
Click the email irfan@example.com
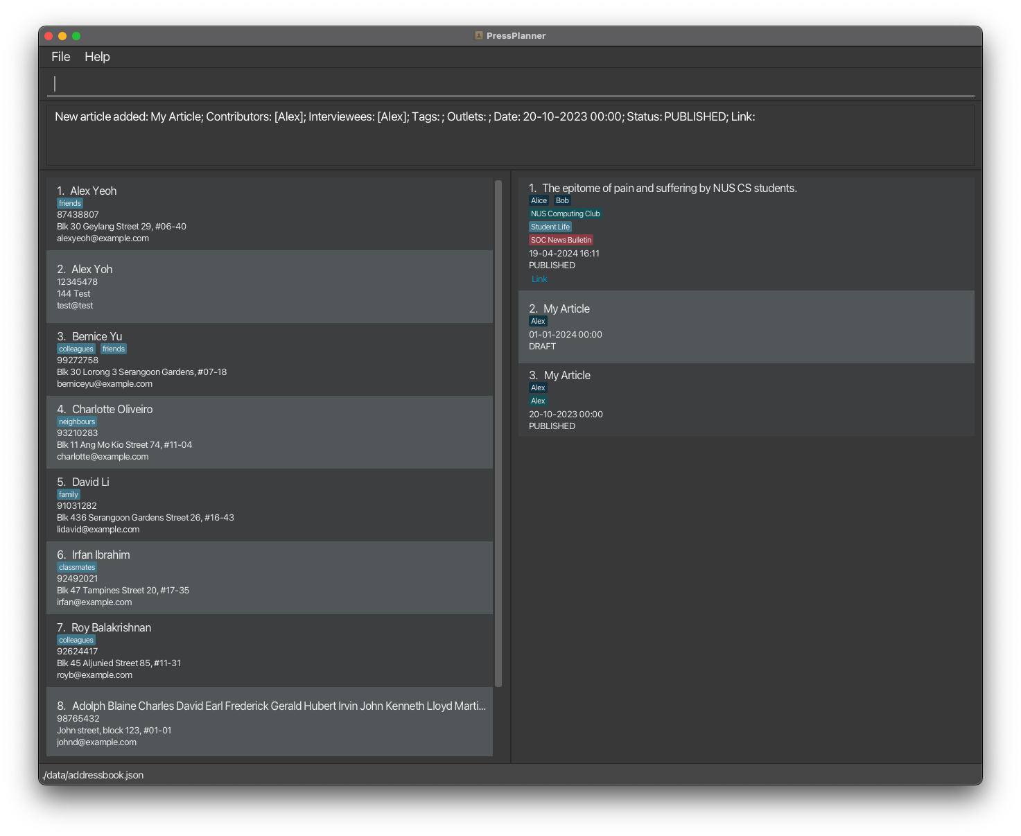click(94, 602)
